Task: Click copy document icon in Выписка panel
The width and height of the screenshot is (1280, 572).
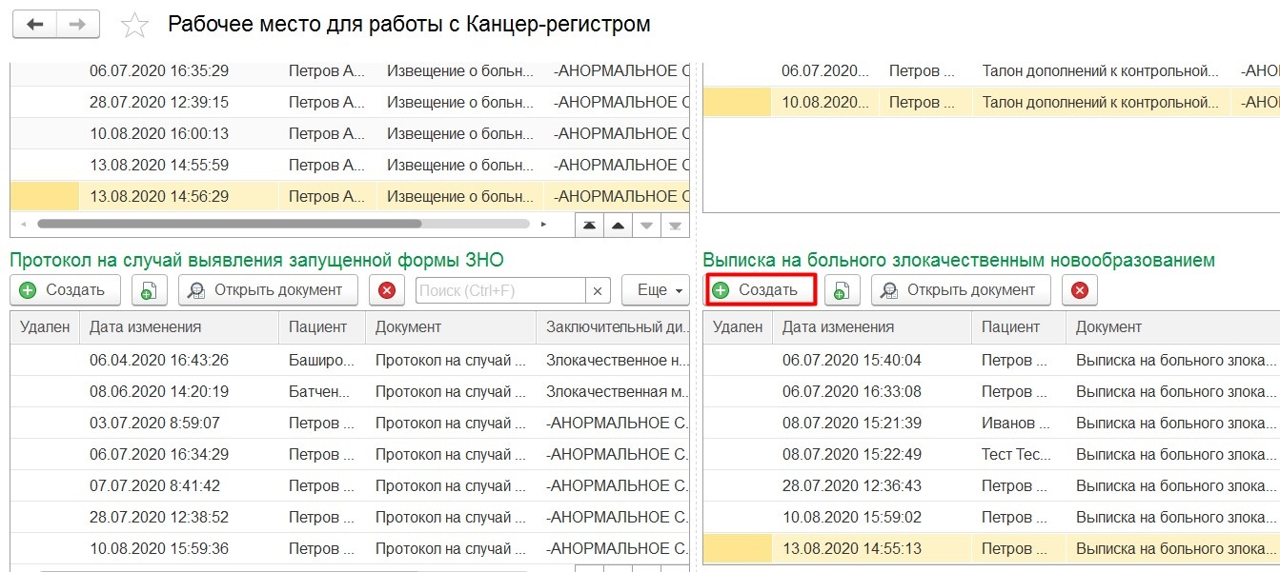Action: [842, 290]
